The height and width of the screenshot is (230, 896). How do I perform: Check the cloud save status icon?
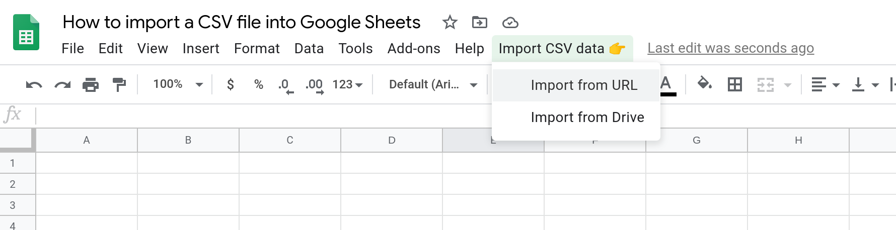coord(510,23)
